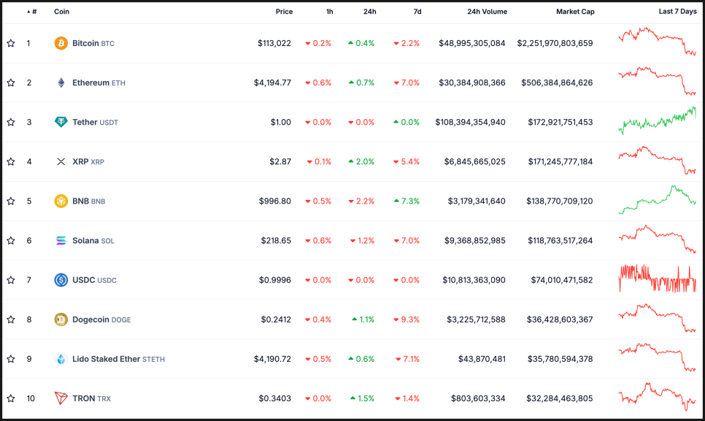Click the Last 7 Days column header
The image size is (705, 421).
pyautogui.click(x=677, y=12)
